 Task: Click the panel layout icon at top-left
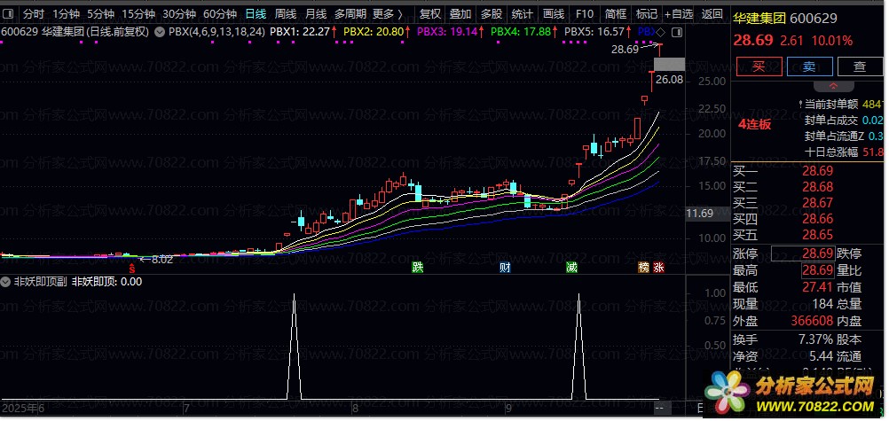pyautogui.click(x=8, y=14)
